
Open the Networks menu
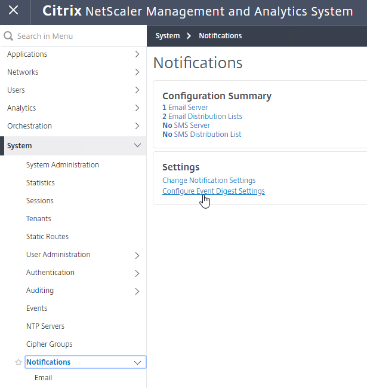point(23,72)
